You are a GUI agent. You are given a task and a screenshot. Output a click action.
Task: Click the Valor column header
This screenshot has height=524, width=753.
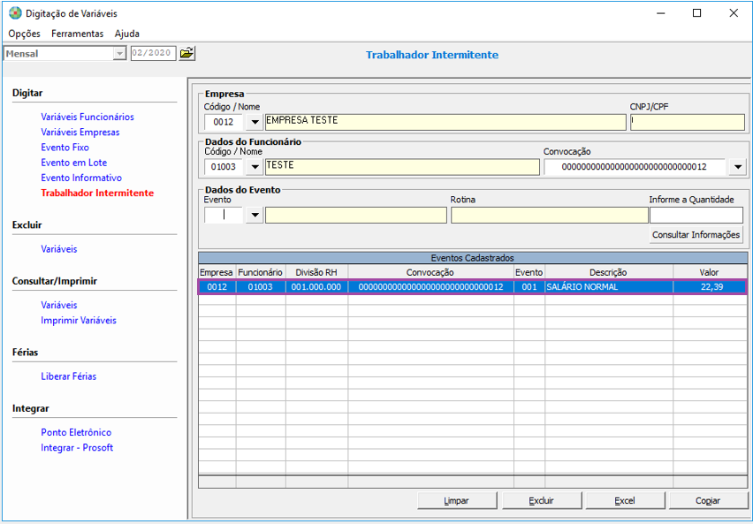710,272
